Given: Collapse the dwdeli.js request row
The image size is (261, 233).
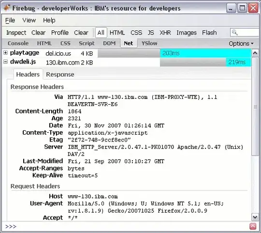Looking at the screenshot, I should [x=5, y=62].
